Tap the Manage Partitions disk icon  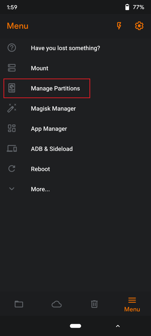tap(12, 88)
